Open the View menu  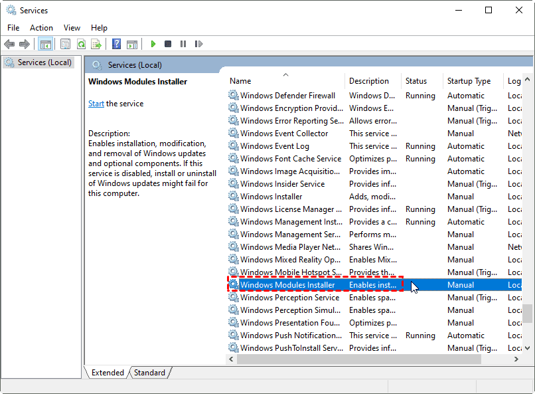point(72,28)
